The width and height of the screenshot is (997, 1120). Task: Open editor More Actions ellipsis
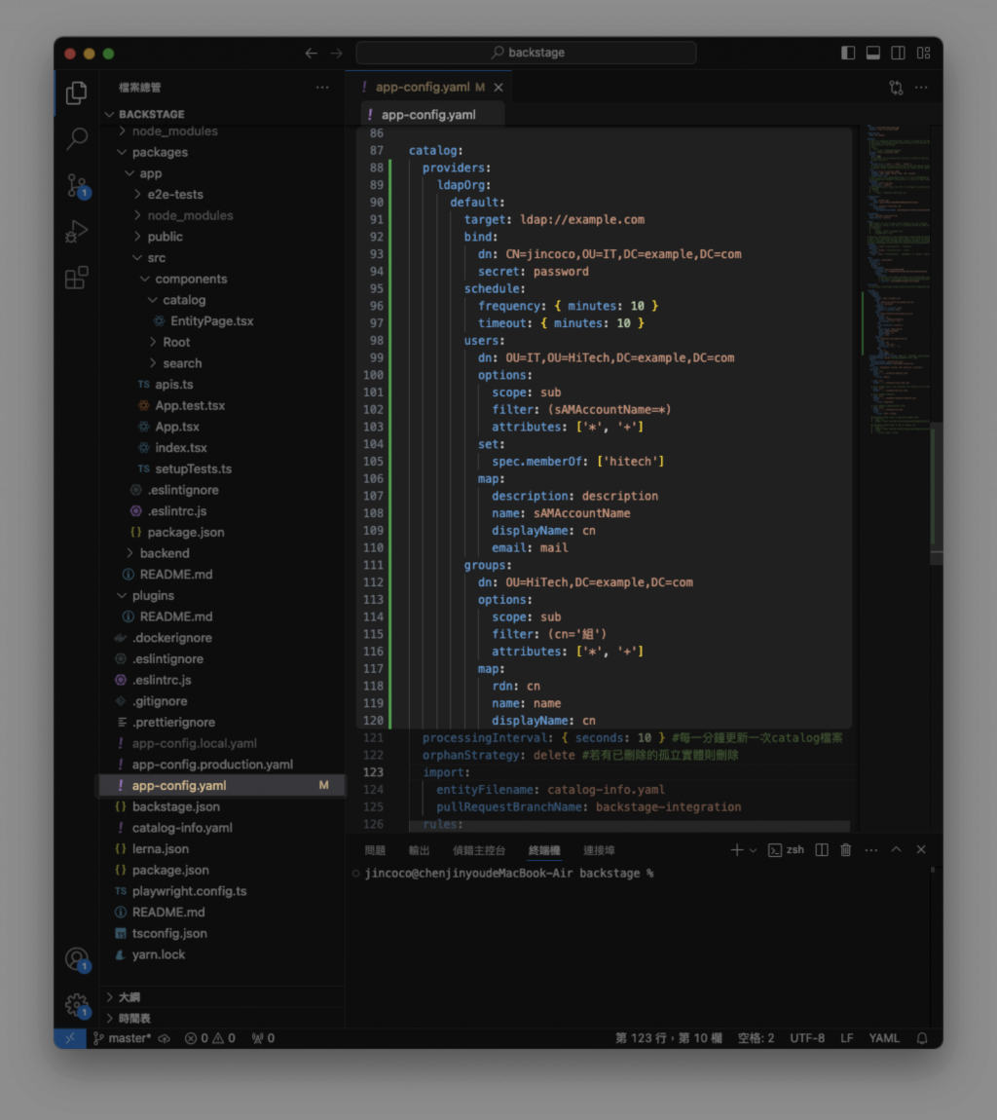click(x=921, y=87)
